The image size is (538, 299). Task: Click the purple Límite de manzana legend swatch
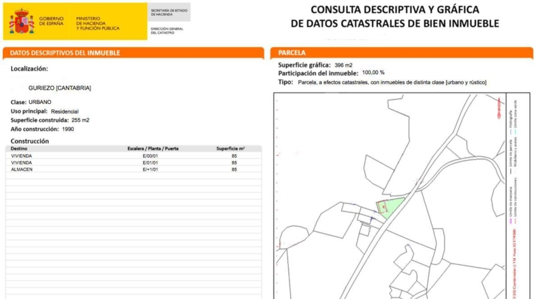[x=511, y=221]
